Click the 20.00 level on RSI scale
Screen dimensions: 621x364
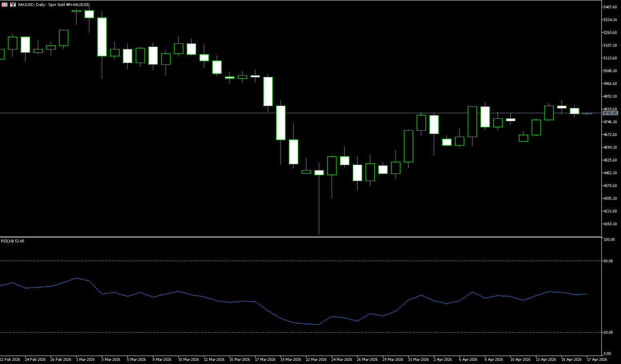coord(609,333)
